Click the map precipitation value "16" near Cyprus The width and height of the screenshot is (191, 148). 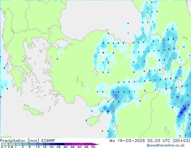[108, 111]
